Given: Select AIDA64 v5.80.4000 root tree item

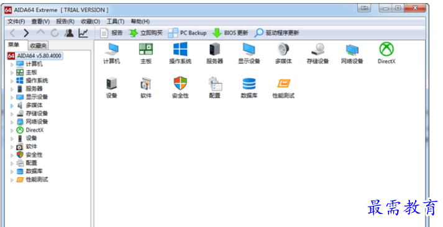Looking at the screenshot, I should click(x=34, y=56).
